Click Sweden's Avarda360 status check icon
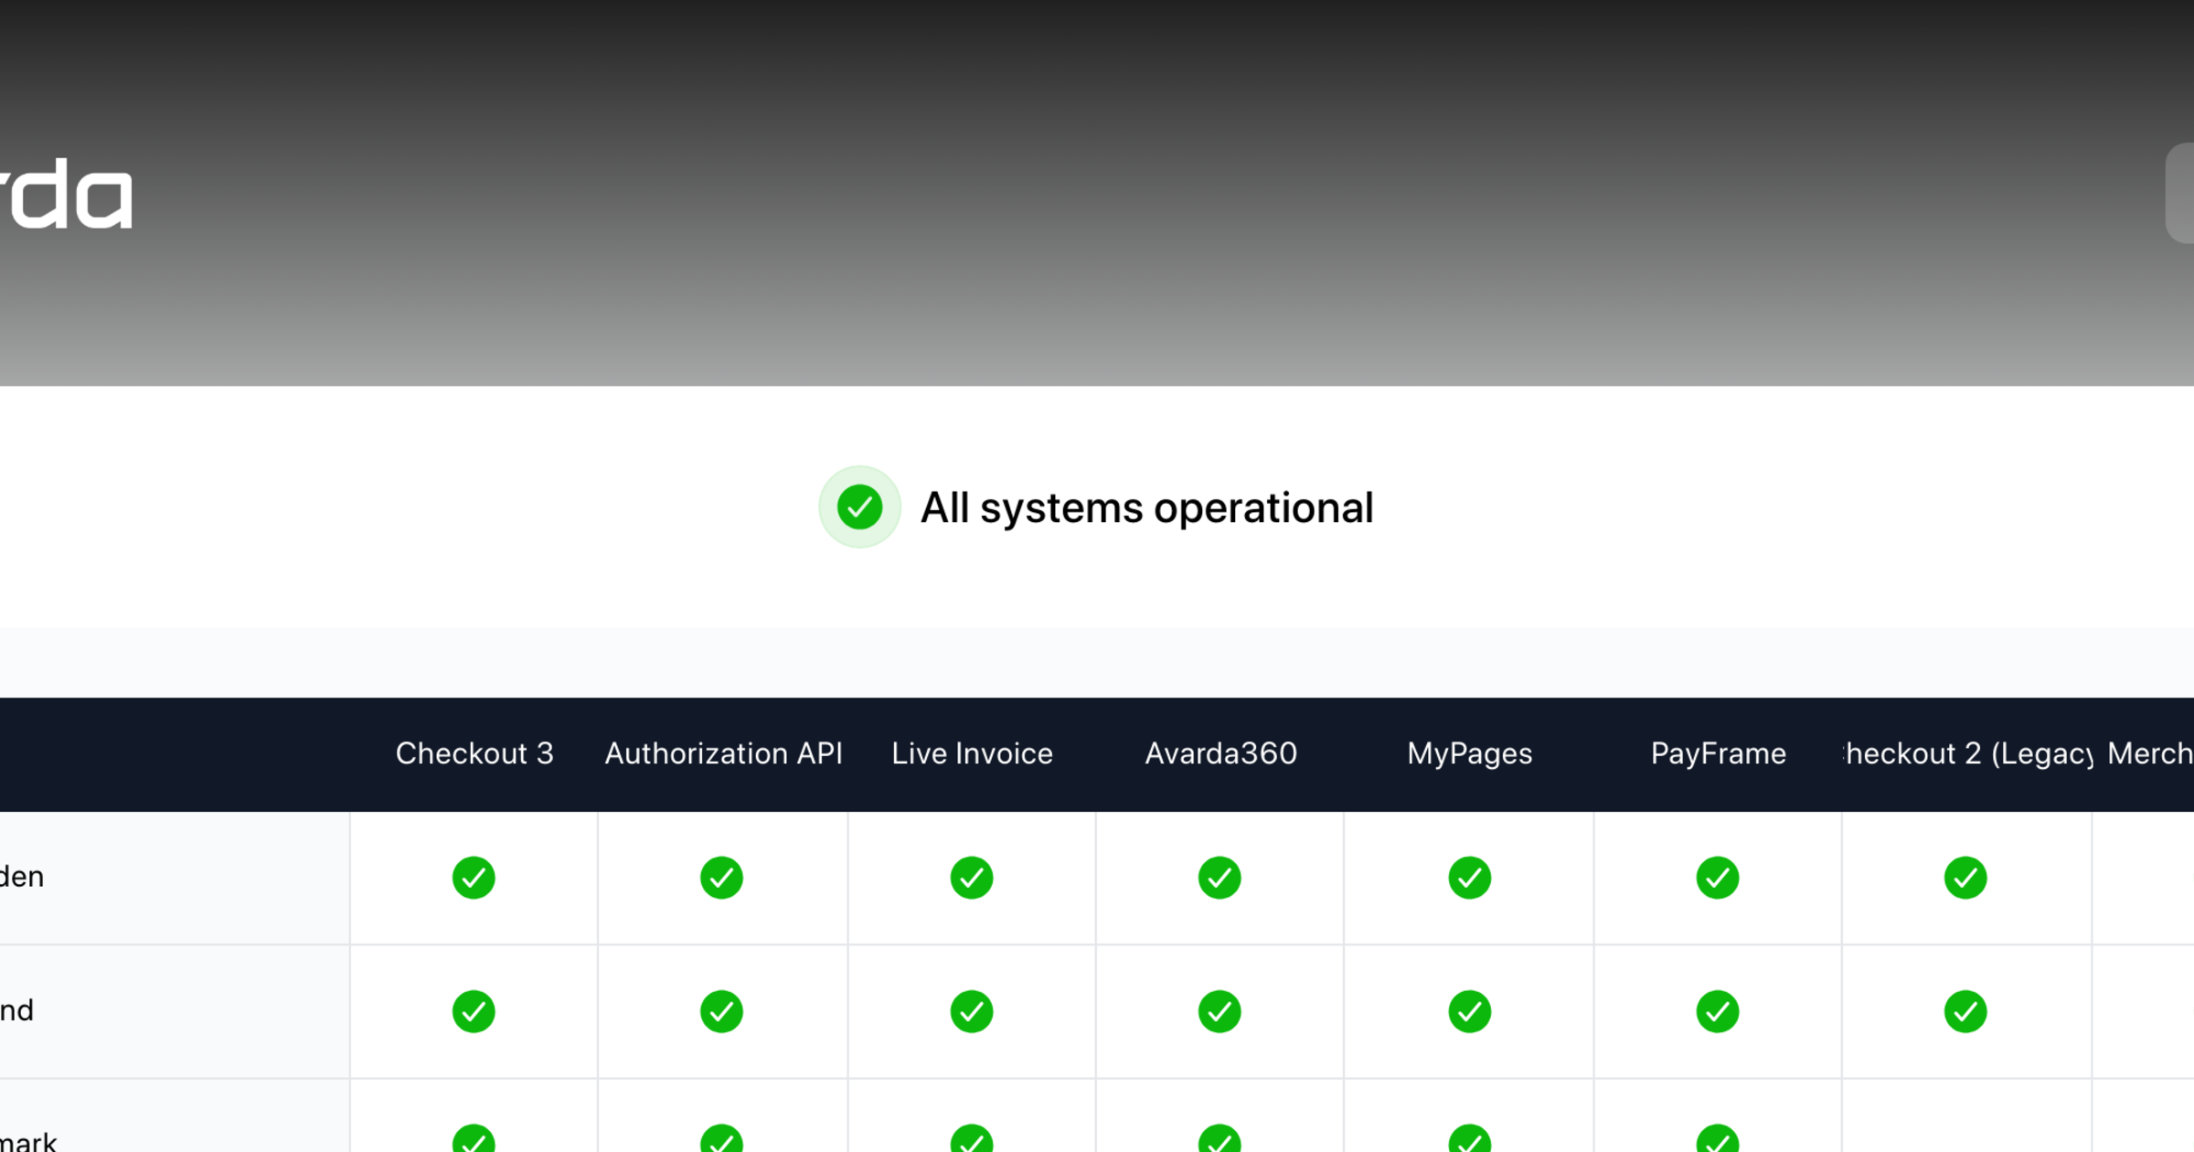The height and width of the screenshot is (1152, 2194). [1219, 878]
